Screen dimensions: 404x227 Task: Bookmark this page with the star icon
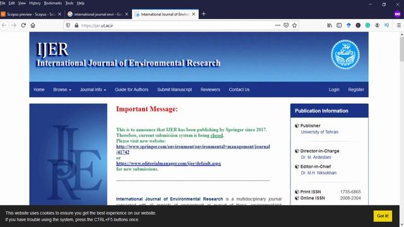(x=295, y=25)
